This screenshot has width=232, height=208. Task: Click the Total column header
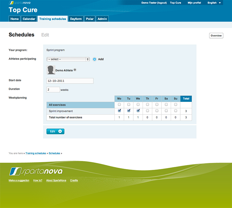click(x=186, y=99)
